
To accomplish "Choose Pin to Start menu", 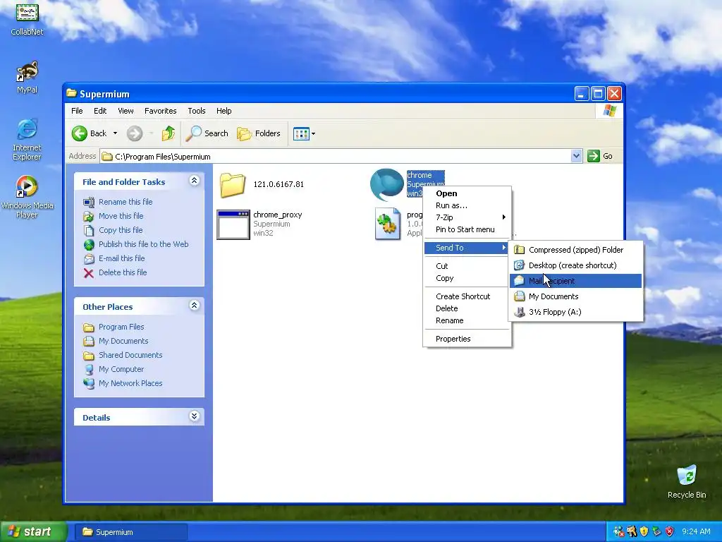I will click(x=467, y=229).
